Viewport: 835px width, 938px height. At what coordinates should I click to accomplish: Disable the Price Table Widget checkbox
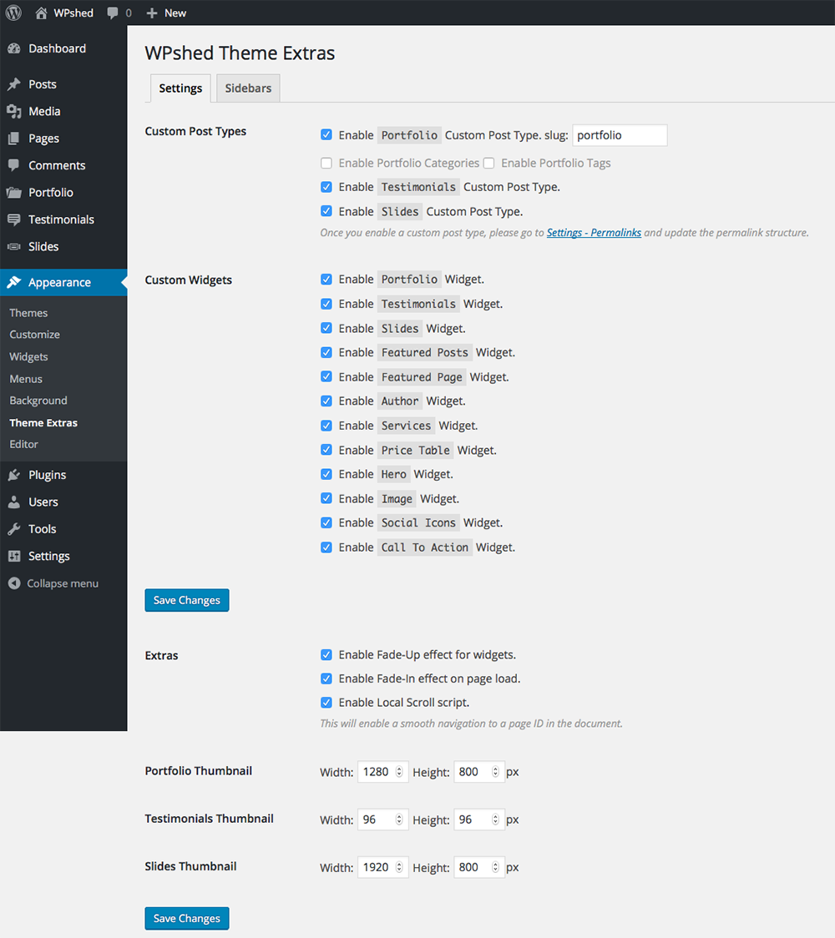326,450
